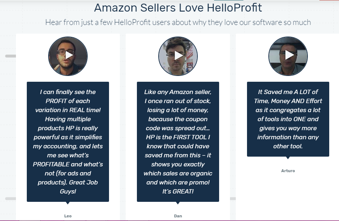This screenshot has height=221, width=339.
Task: Click the name Dan below the testimonial
Action: pos(178,216)
